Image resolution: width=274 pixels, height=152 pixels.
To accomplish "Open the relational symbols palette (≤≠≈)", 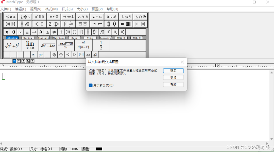I will click(x=11, y=17).
